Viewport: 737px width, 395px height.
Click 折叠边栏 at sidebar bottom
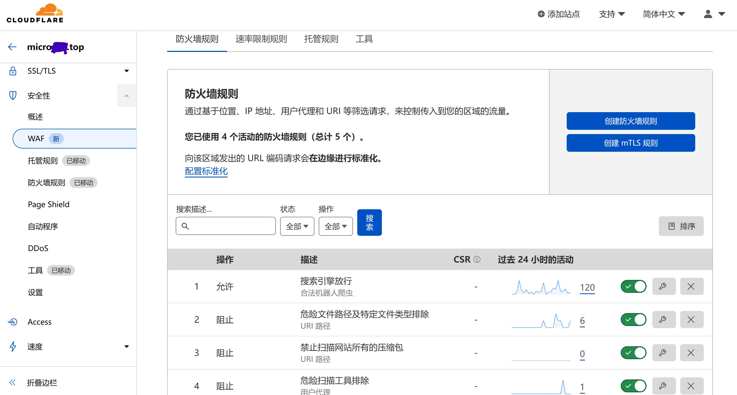[x=42, y=382]
